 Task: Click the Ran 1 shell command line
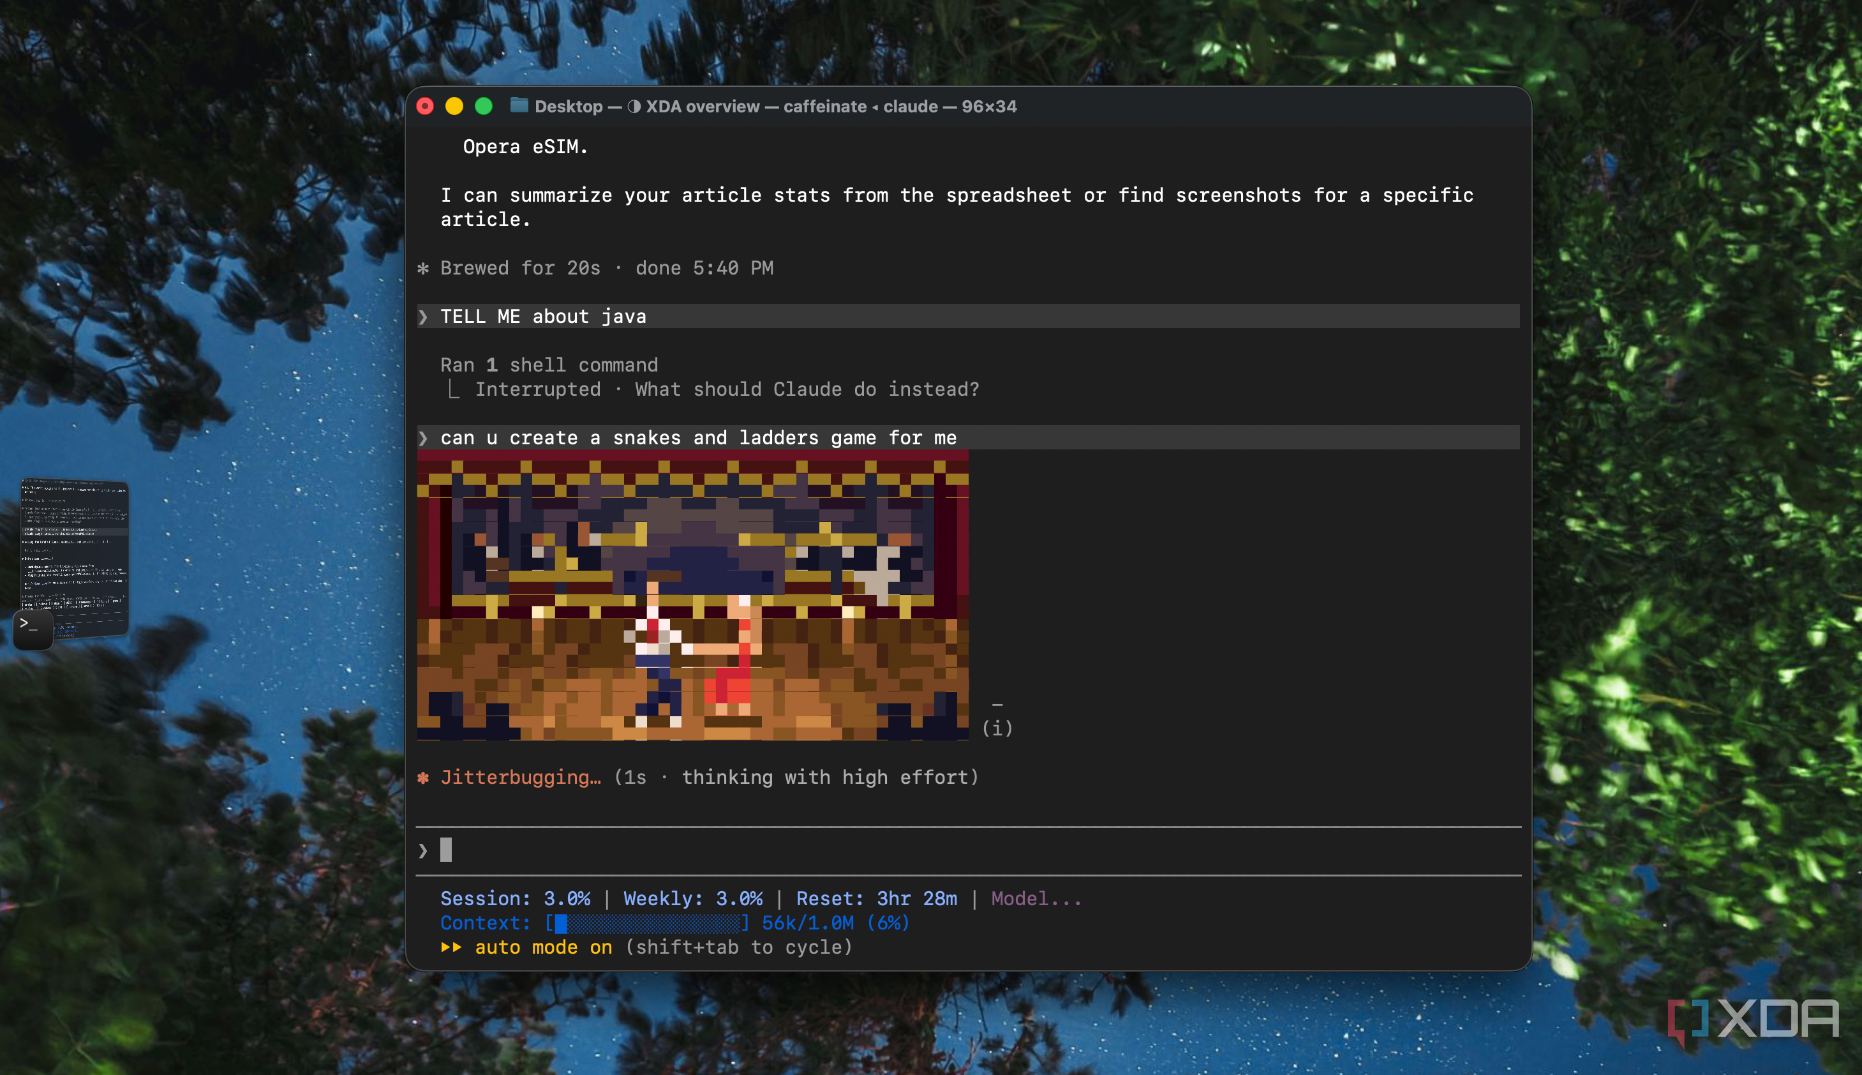click(549, 365)
